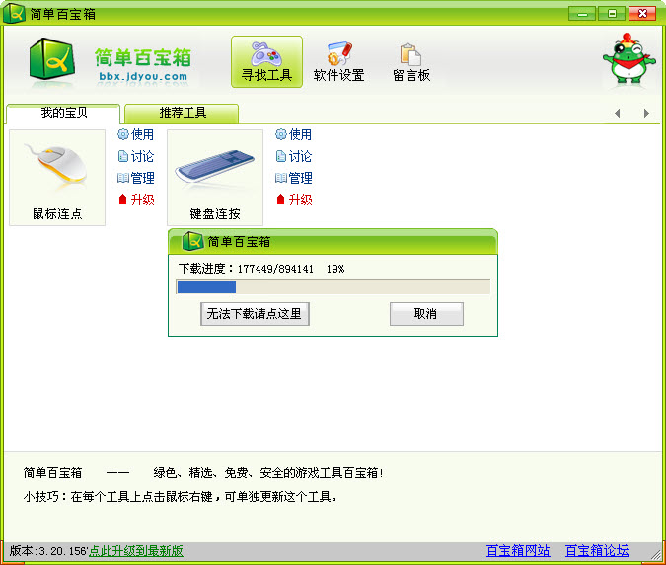This screenshot has height=565, width=666.
Task: Cancel the download with 取消 button
Action: tap(426, 314)
